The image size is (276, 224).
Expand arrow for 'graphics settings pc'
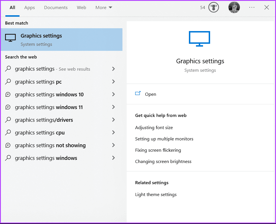(113, 82)
